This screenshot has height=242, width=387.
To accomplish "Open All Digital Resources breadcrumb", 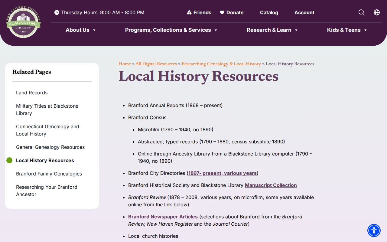I will (x=156, y=64).
